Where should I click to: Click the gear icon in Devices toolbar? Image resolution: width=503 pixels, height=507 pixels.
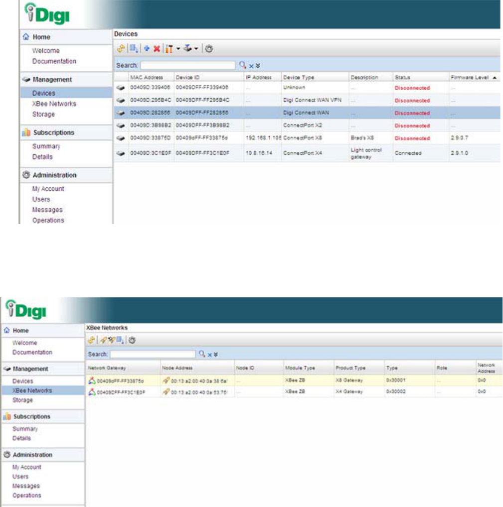(x=209, y=49)
